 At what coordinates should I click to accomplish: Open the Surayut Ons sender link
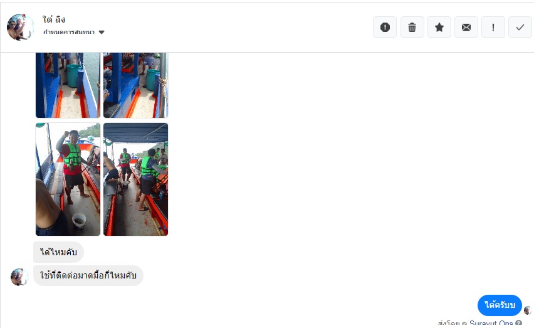point(491,323)
